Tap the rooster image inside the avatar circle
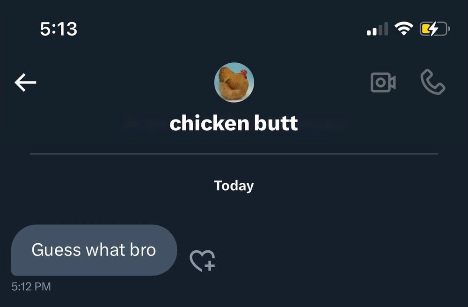This screenshot has width=468, height=307. click(x=234, y=82)
